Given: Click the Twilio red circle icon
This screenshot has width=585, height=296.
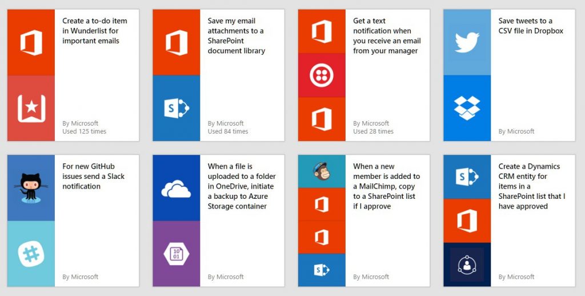Looking at the screenshot, I should point(322,75).
